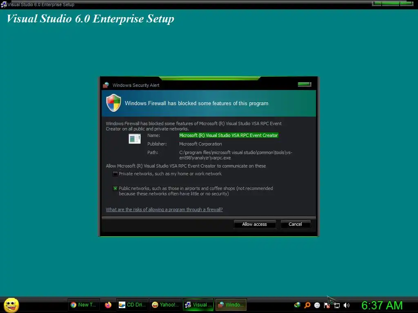Click the orange magnifier tray icon
418x313 pixels.
(x=307, y=305)
